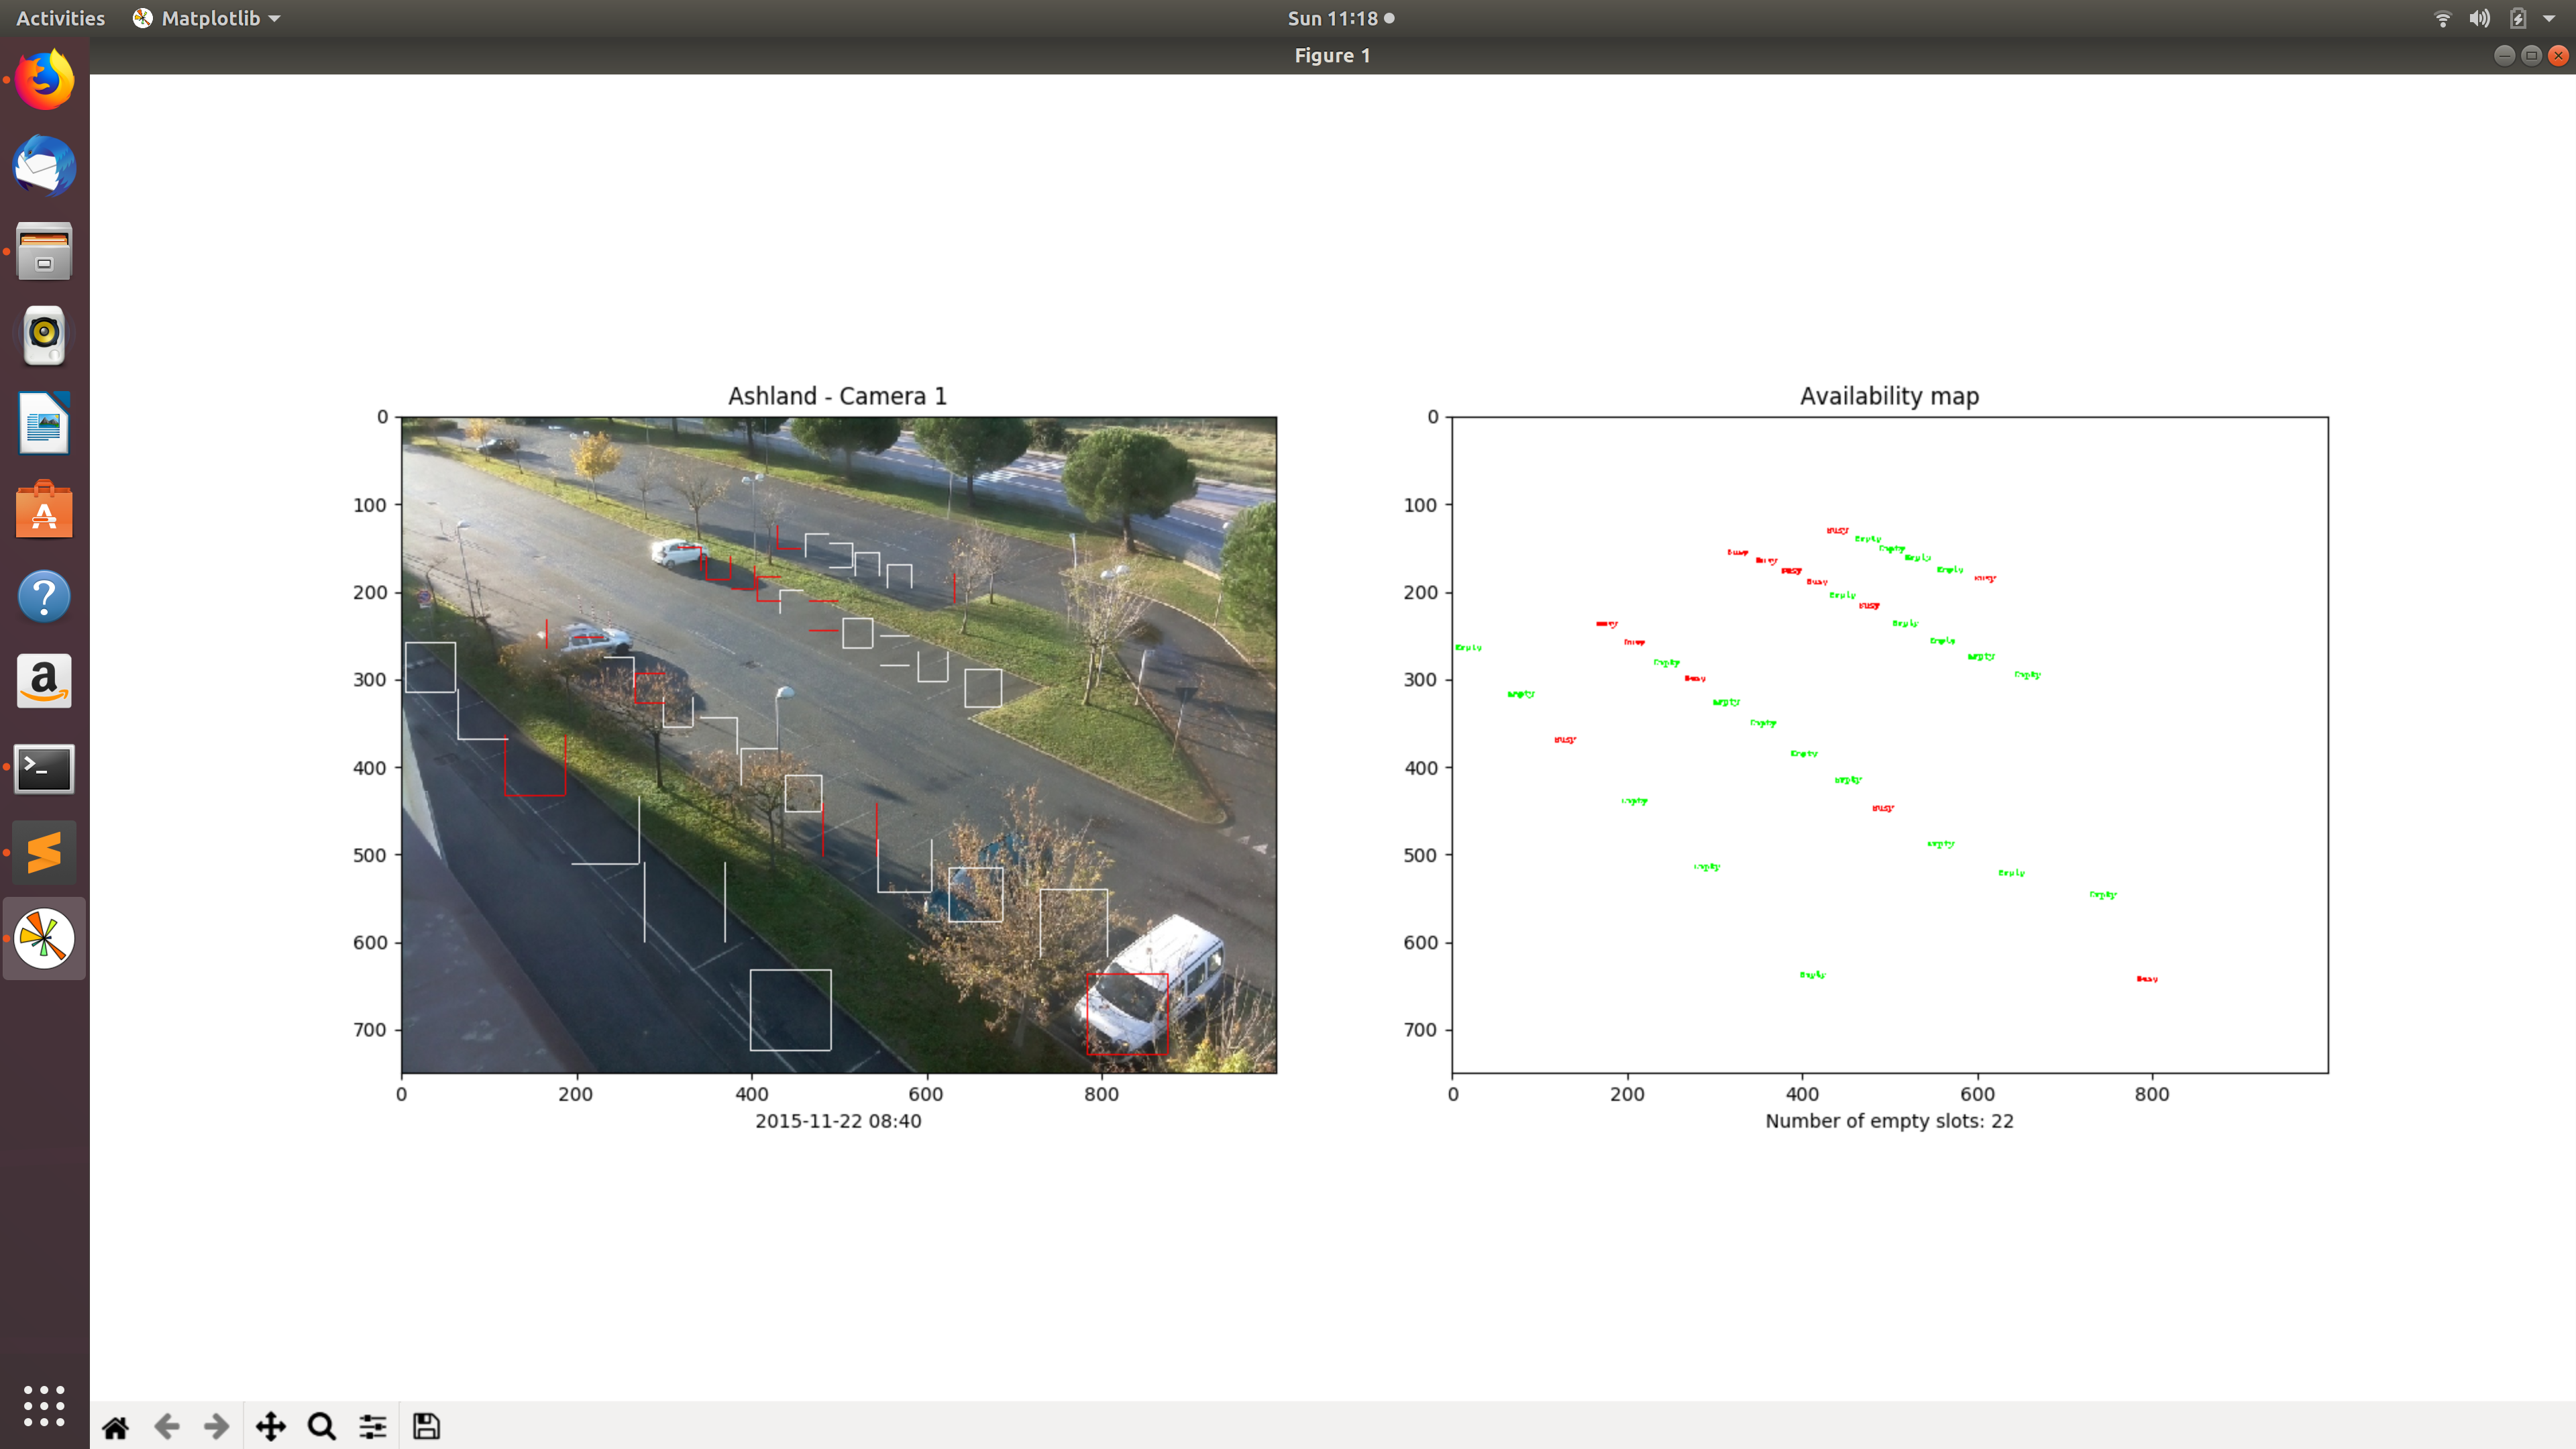
Task: Toggle the Zoom to rectangle tool
Action: [321, 1426]
